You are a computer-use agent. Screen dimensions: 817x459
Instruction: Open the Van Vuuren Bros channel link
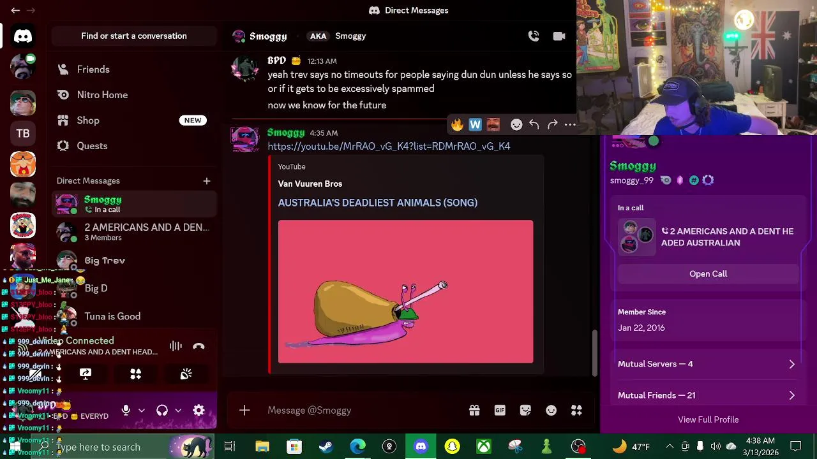click(x=310, y=184)
